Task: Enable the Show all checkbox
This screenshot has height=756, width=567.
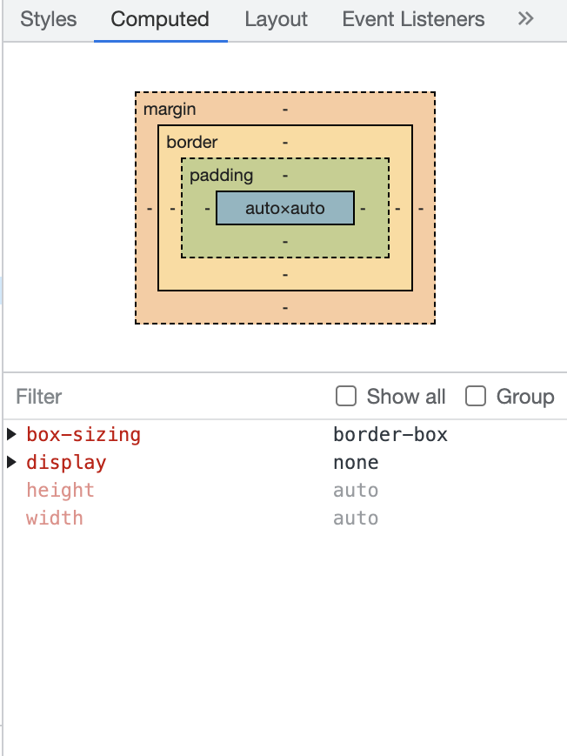Action: pos(346,397)
